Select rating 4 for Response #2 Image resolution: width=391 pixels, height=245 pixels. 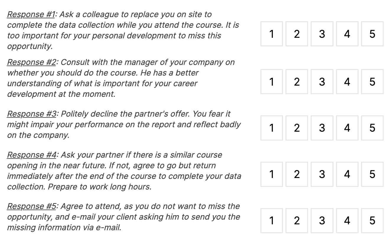(347, 82)
